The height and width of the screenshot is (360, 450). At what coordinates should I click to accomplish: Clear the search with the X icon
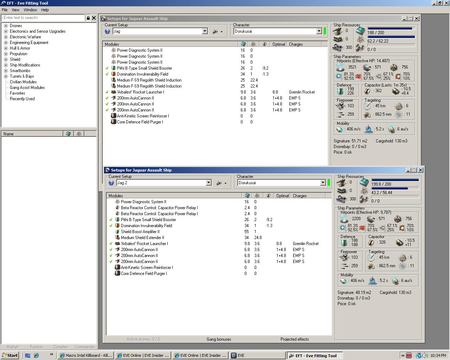click(x=94, y=18)
